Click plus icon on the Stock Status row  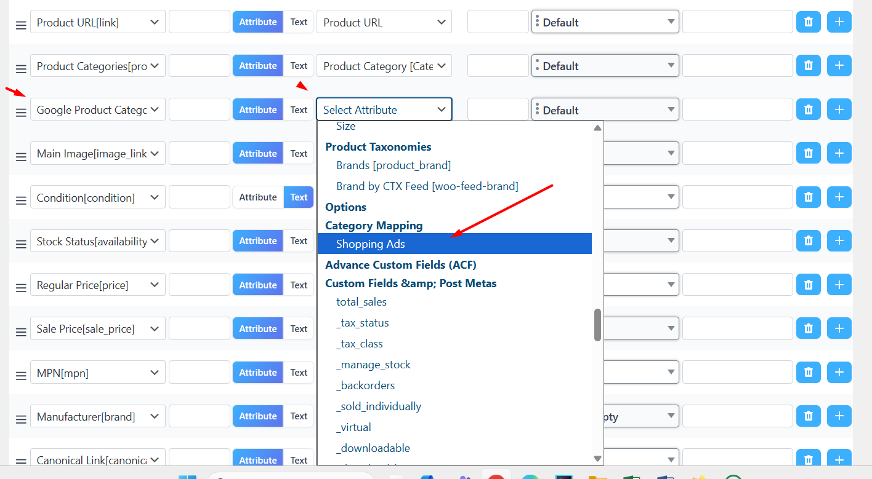[x=839, y=241]
